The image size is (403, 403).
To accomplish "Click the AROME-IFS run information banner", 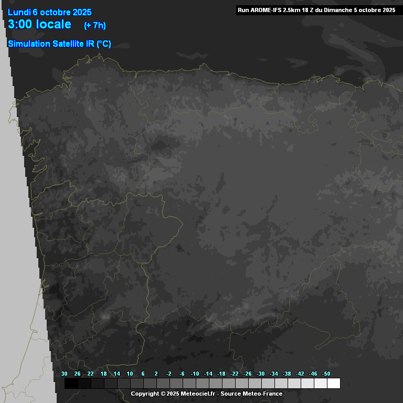I will tap(316, 9).
